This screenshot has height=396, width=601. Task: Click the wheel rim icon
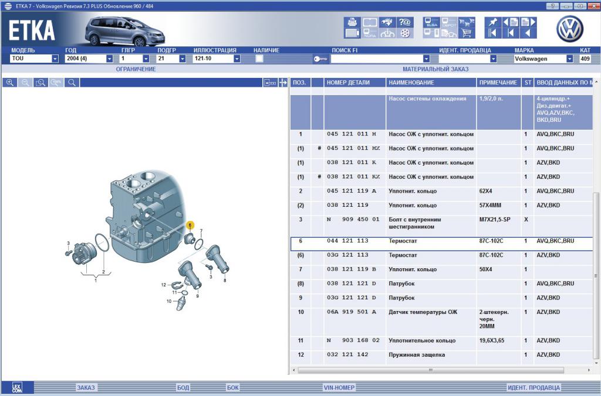pyautogui.click(x=405, y=33)
